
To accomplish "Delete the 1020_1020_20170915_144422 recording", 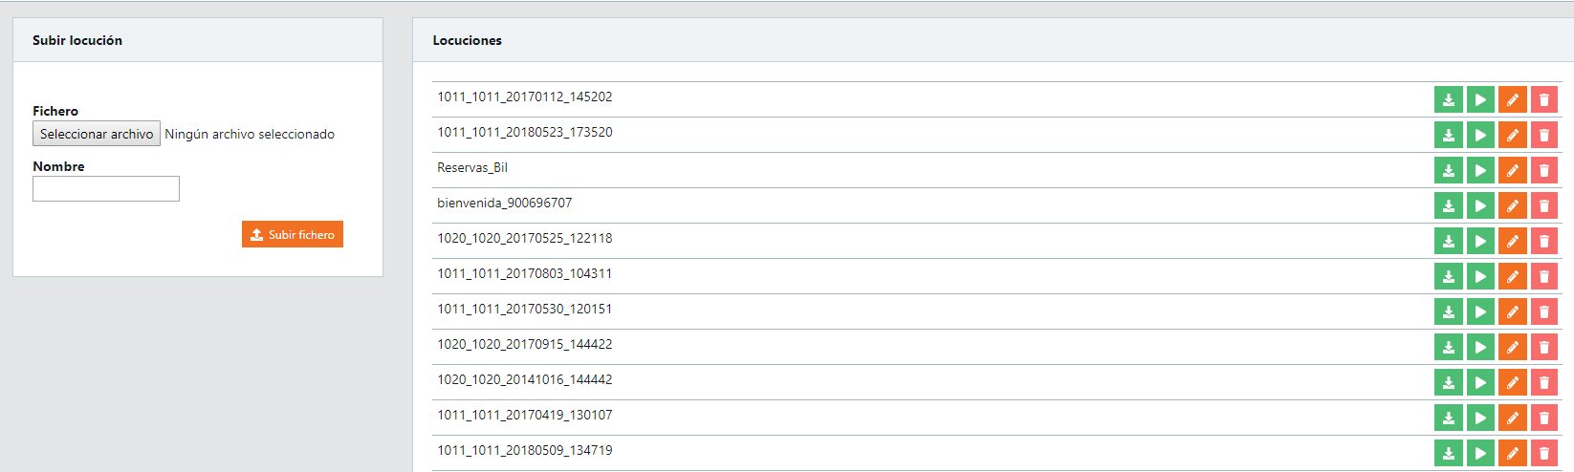I will click(x=1543, y=347).
